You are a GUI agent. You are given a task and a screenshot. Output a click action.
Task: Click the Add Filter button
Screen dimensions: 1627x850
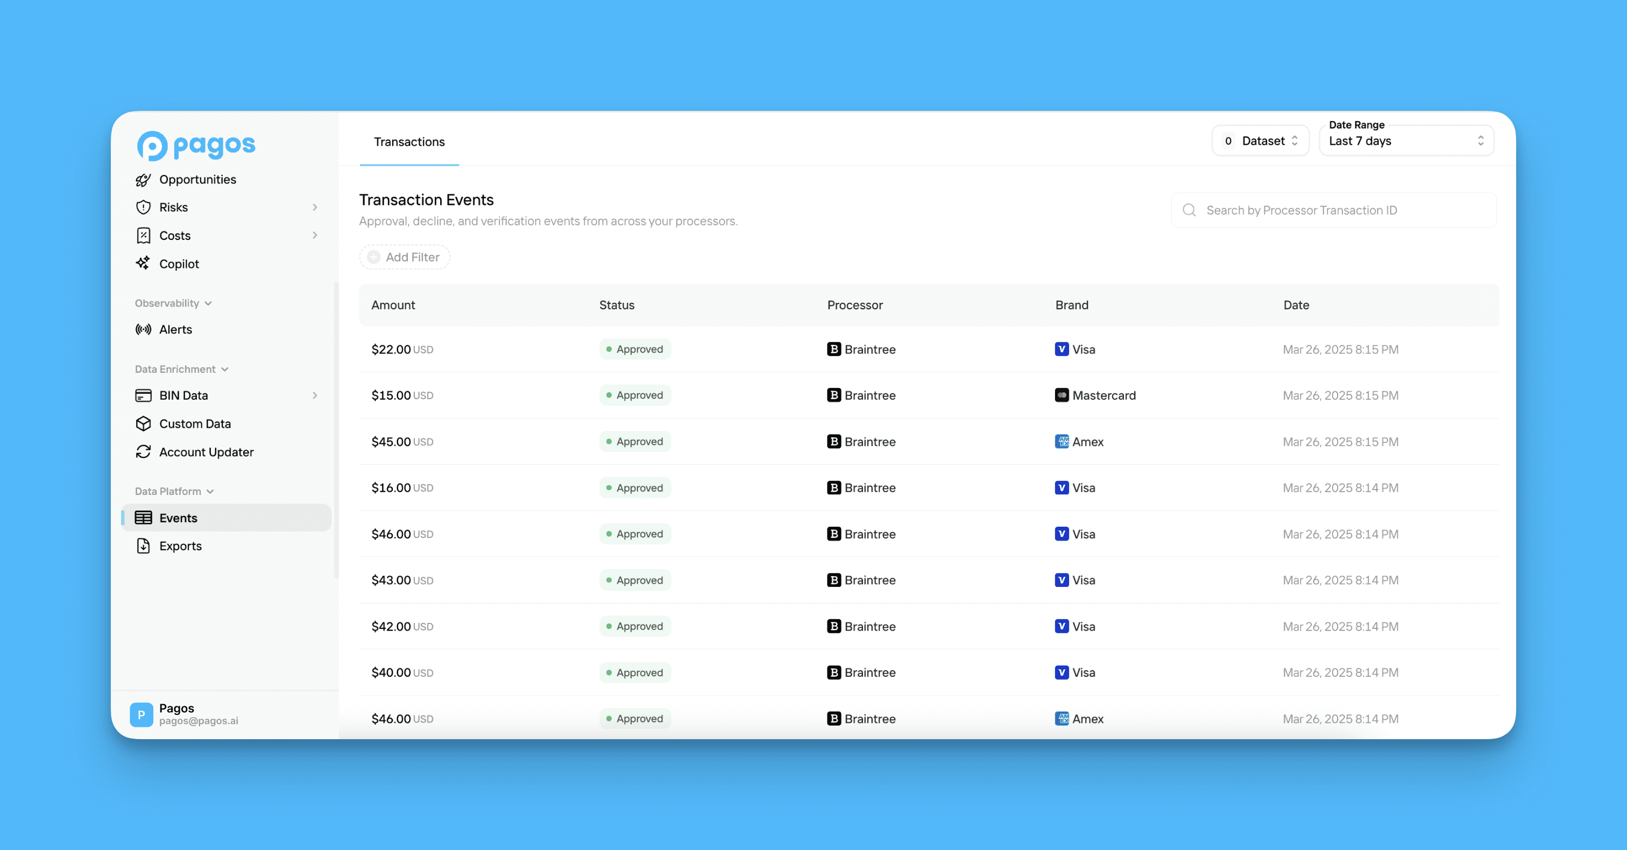[404, 257]
